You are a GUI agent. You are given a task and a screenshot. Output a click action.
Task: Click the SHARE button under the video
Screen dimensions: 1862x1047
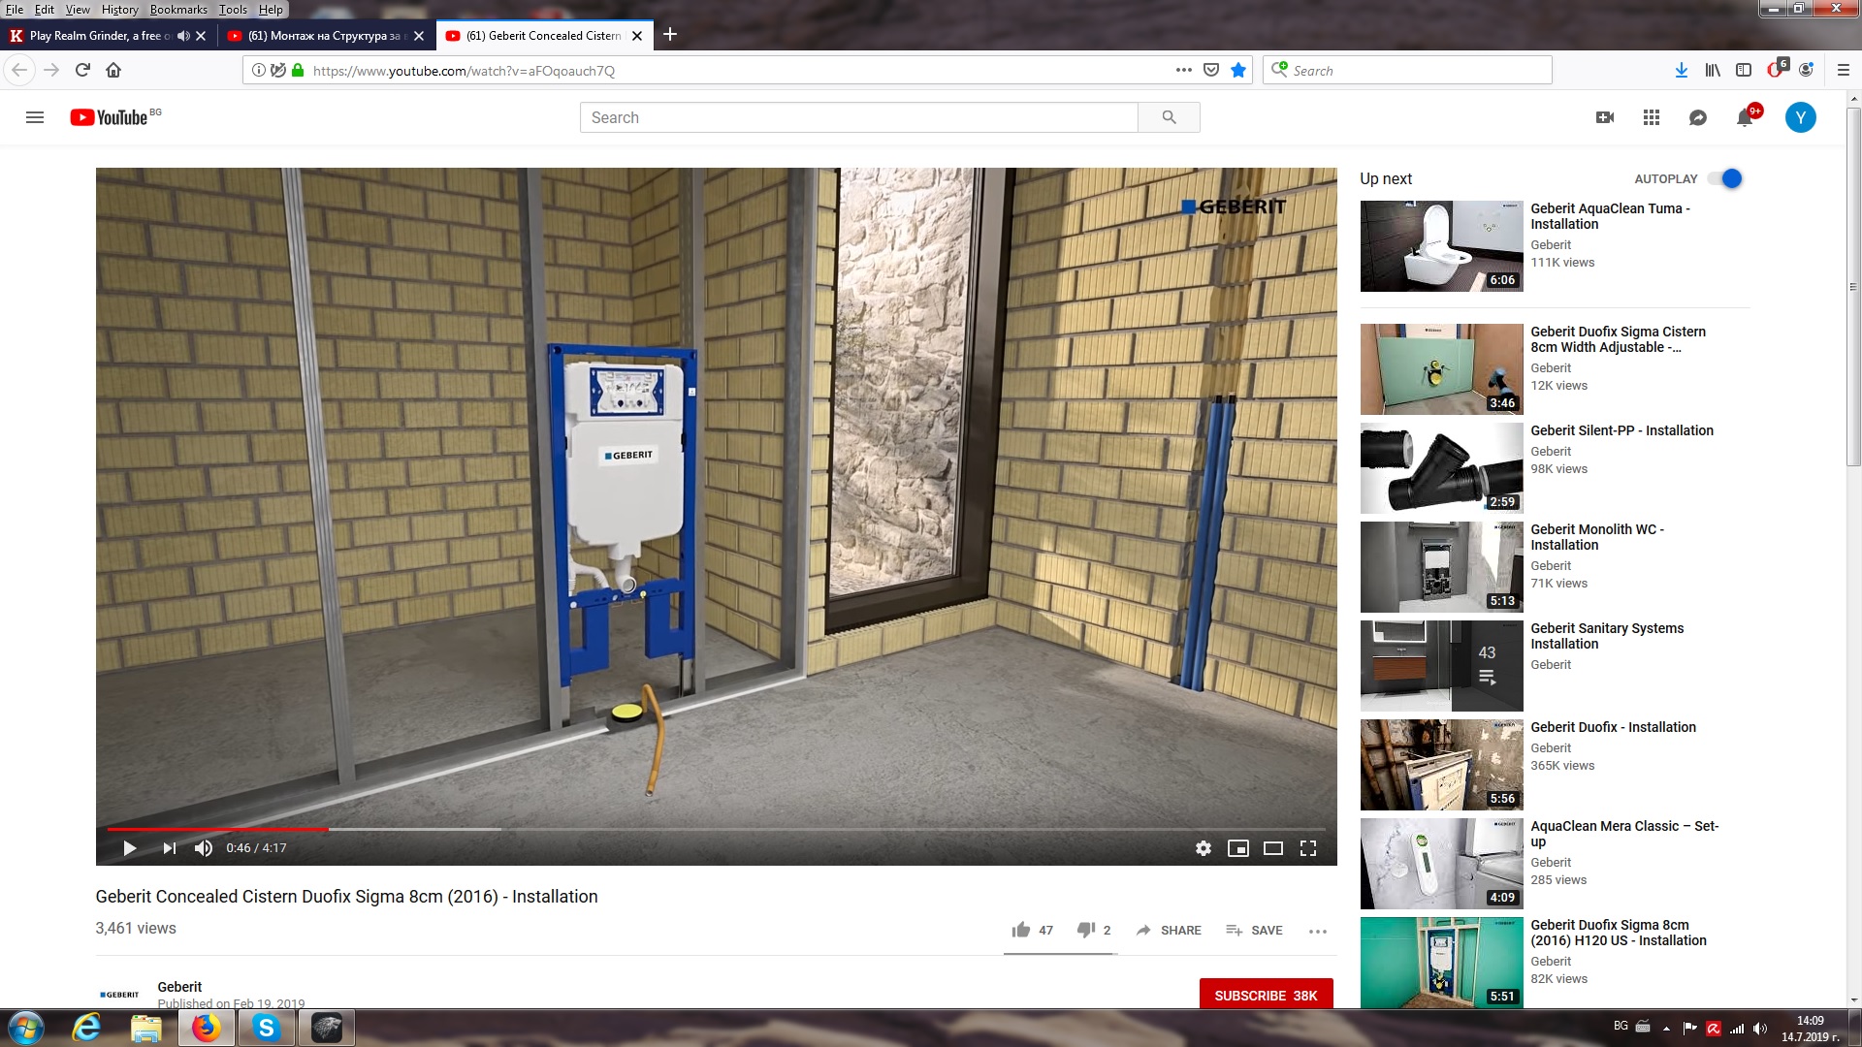[x=1169, y=930]
